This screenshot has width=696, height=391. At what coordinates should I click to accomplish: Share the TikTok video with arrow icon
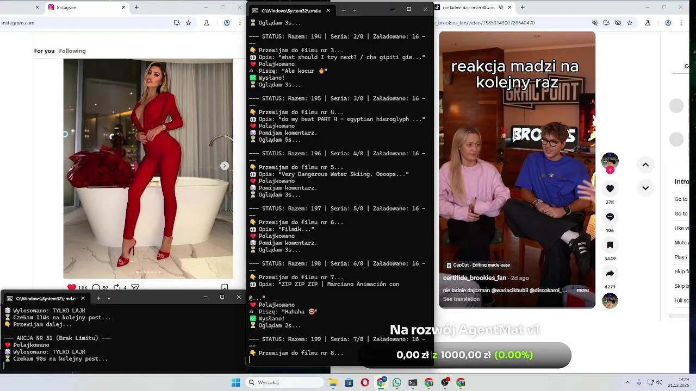pos(610,273)
